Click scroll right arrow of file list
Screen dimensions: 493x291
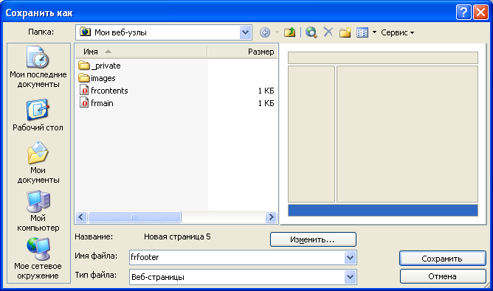tap(271, 217)
